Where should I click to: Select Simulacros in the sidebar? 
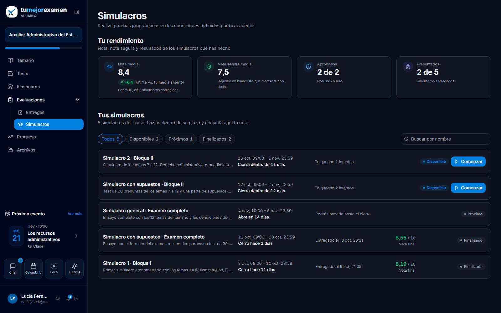pyautogui.click(x=49, y=124)
